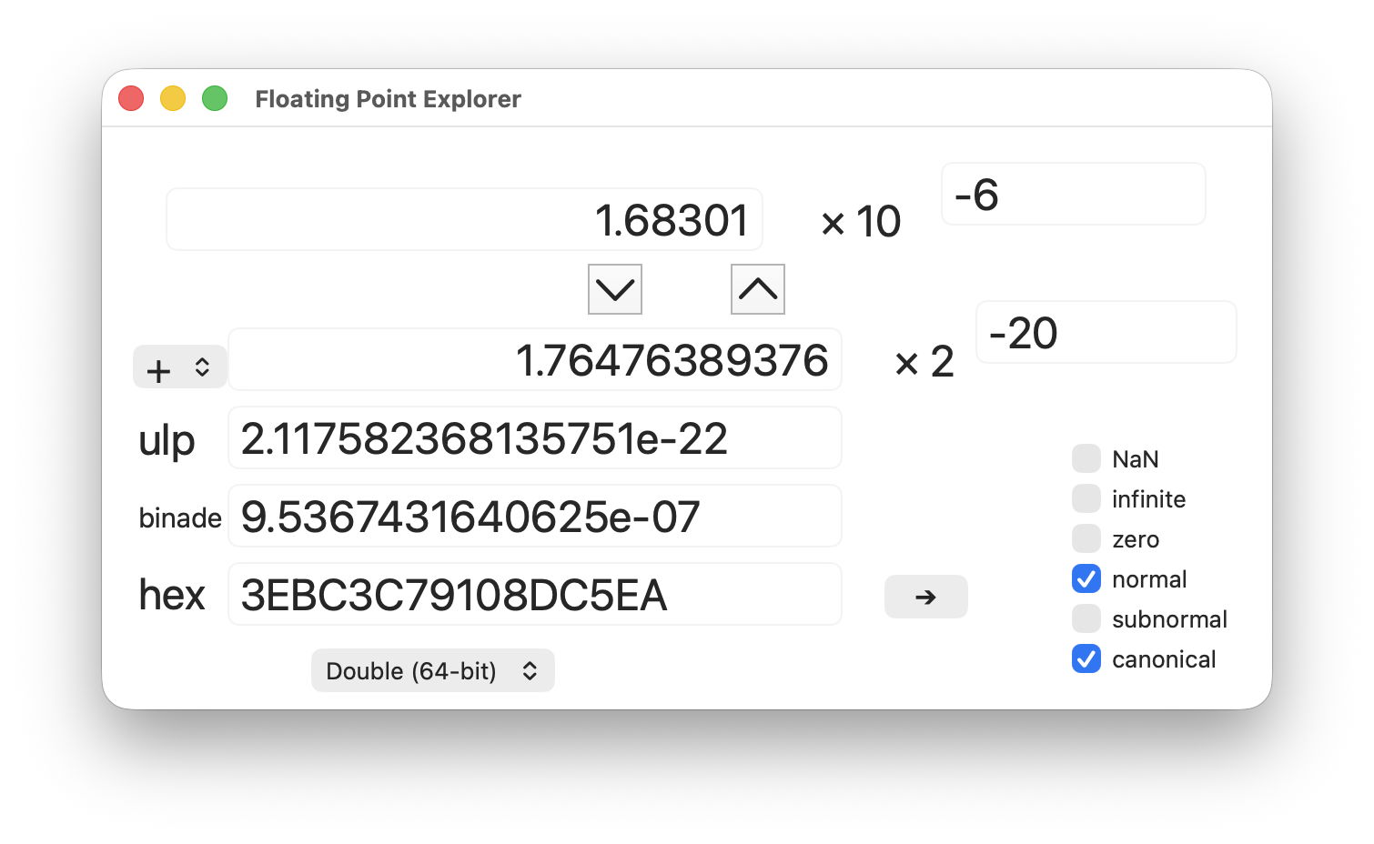Open the plus sign selector popup
The image size is (1374, 844).
point(179,367)
